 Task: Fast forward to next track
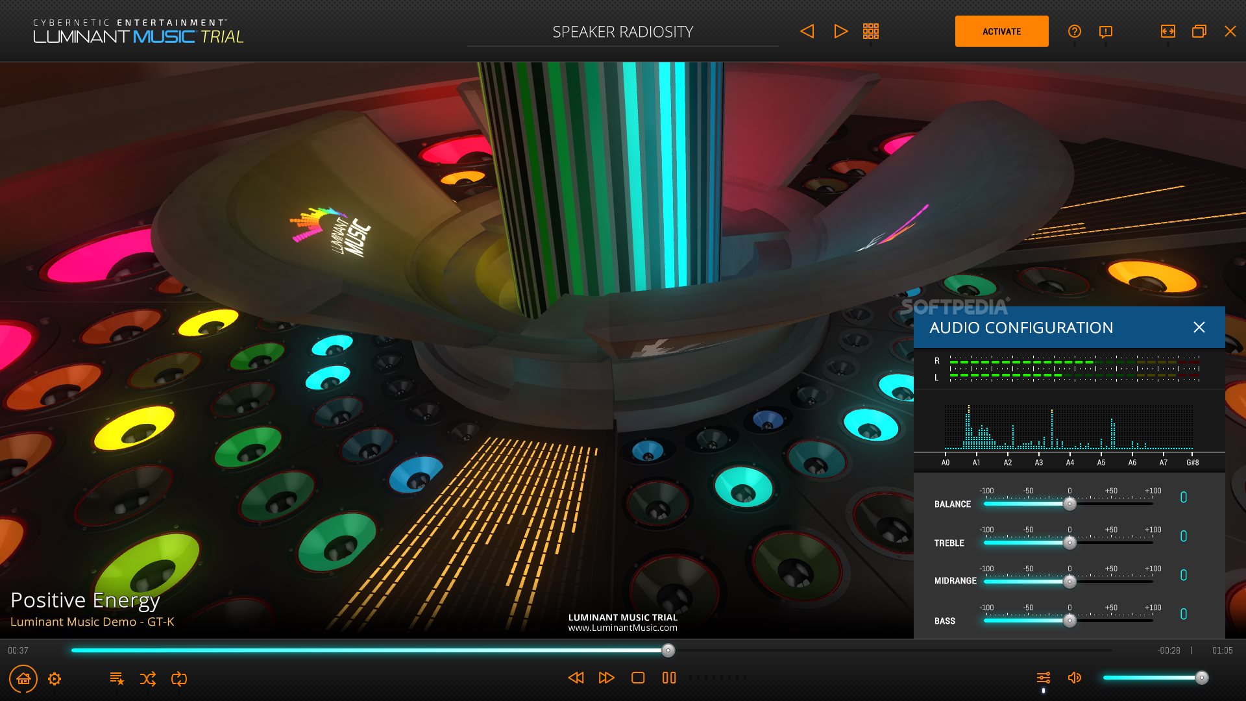[607, 678]
